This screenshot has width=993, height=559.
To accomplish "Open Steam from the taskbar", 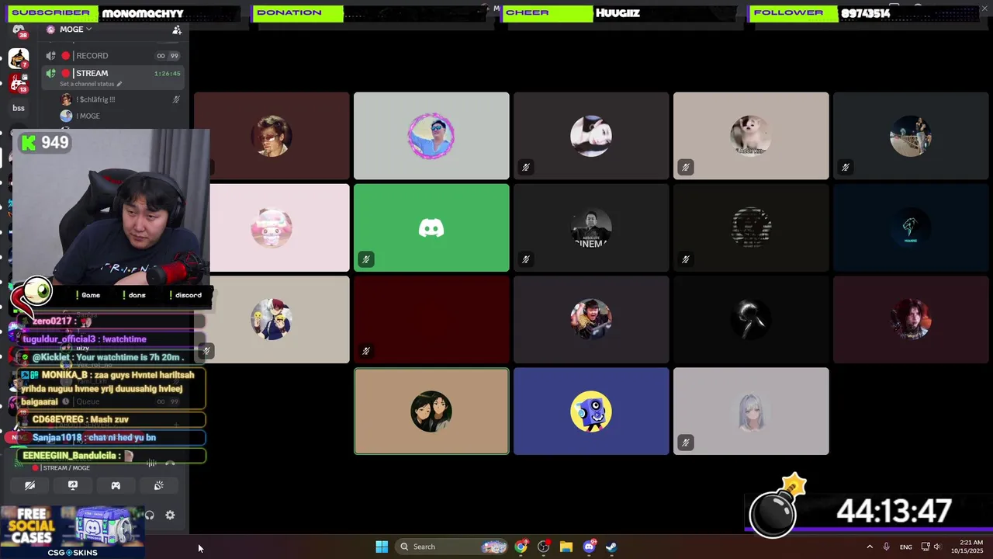I will 611,547.
